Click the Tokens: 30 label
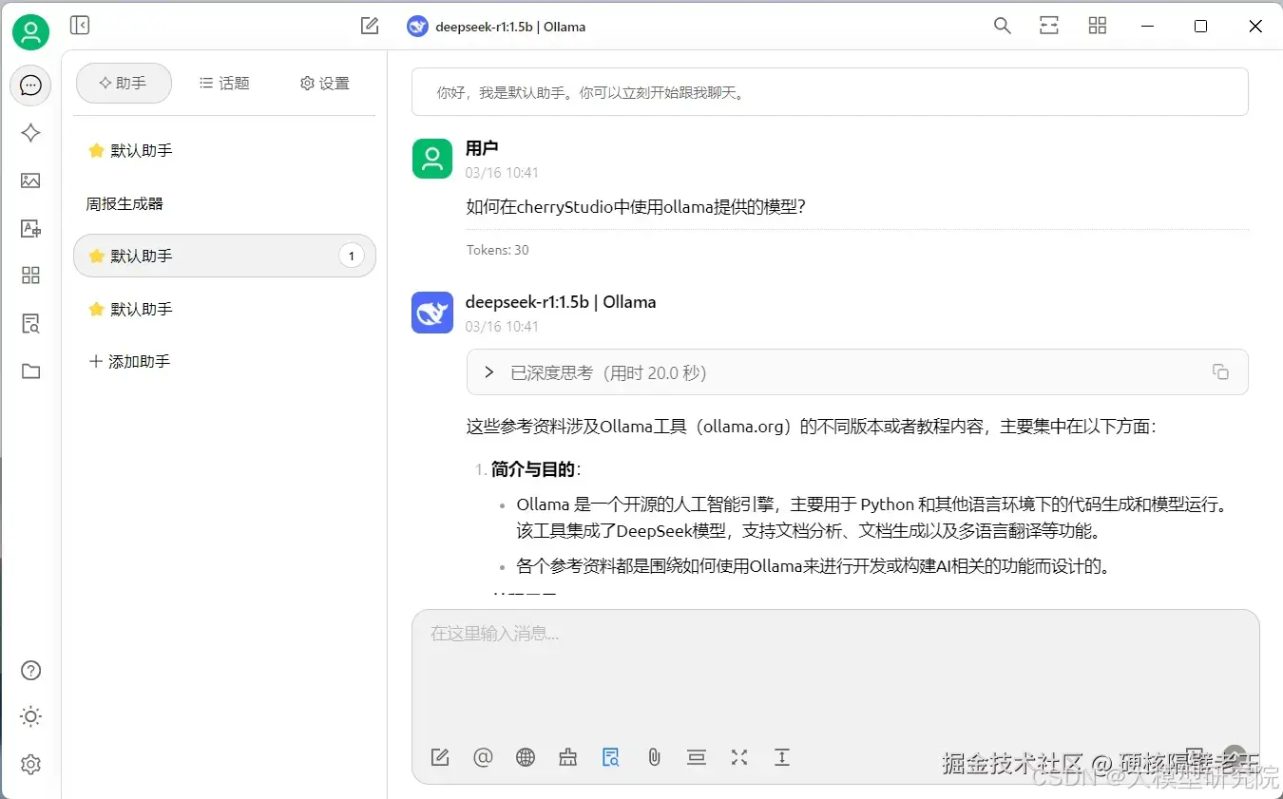Image resolution: width=1283 pixels, height=799 pixels. tap(497, 250)
